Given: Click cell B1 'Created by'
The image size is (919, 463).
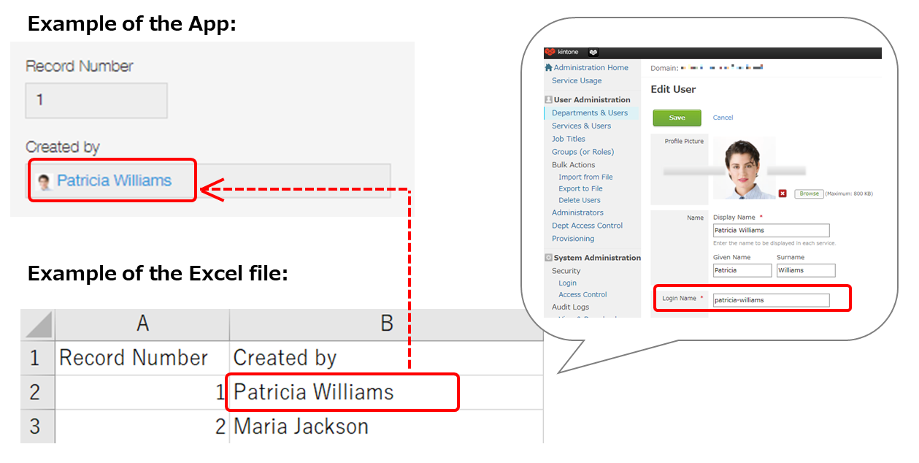Looking at the screenshot, I should coord(386,358).
